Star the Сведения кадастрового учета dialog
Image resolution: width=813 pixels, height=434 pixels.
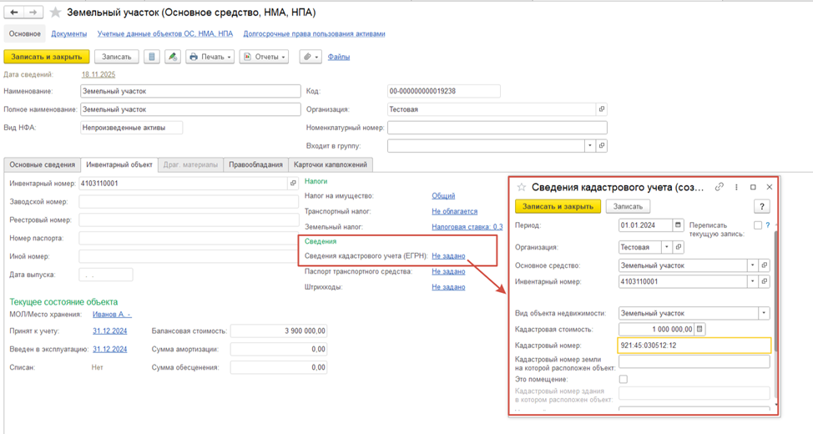[522, 187]
